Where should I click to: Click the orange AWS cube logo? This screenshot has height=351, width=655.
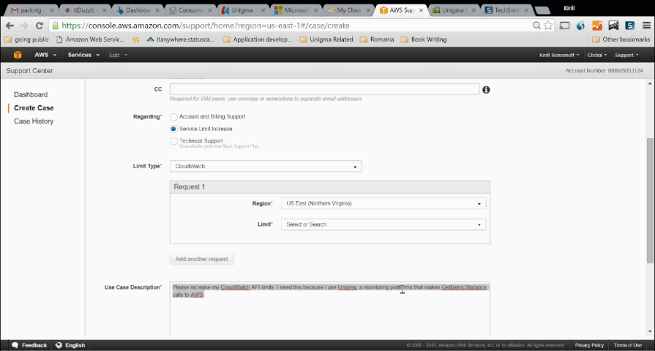(x=17, y=55)
